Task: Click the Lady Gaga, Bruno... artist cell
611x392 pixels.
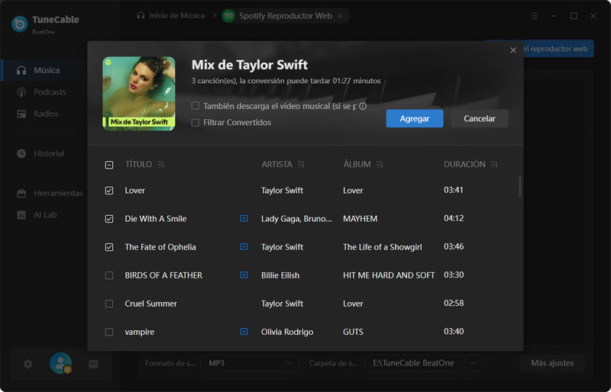Action: tap(296, 219)
